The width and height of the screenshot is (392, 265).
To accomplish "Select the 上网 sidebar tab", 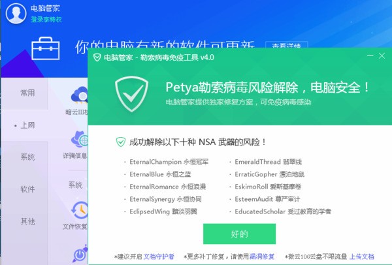I will click(27, 125).
